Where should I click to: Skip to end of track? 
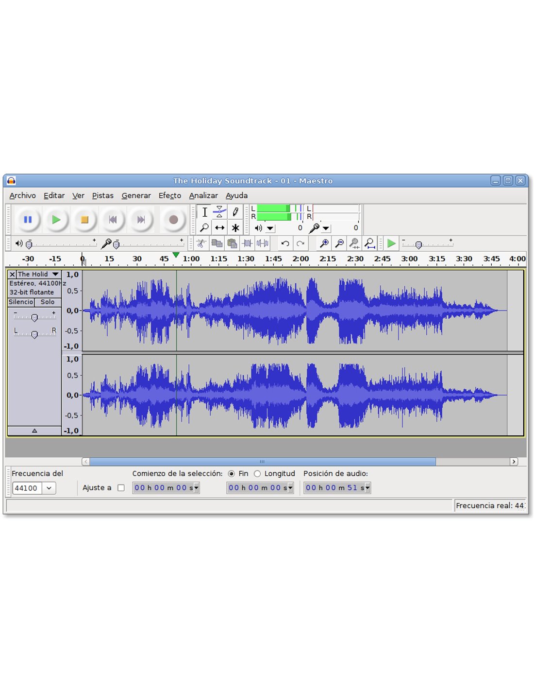coord(141,220)
